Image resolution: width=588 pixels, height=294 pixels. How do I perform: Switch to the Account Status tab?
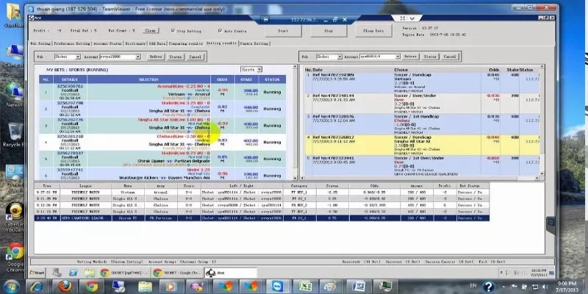(109, 43)
